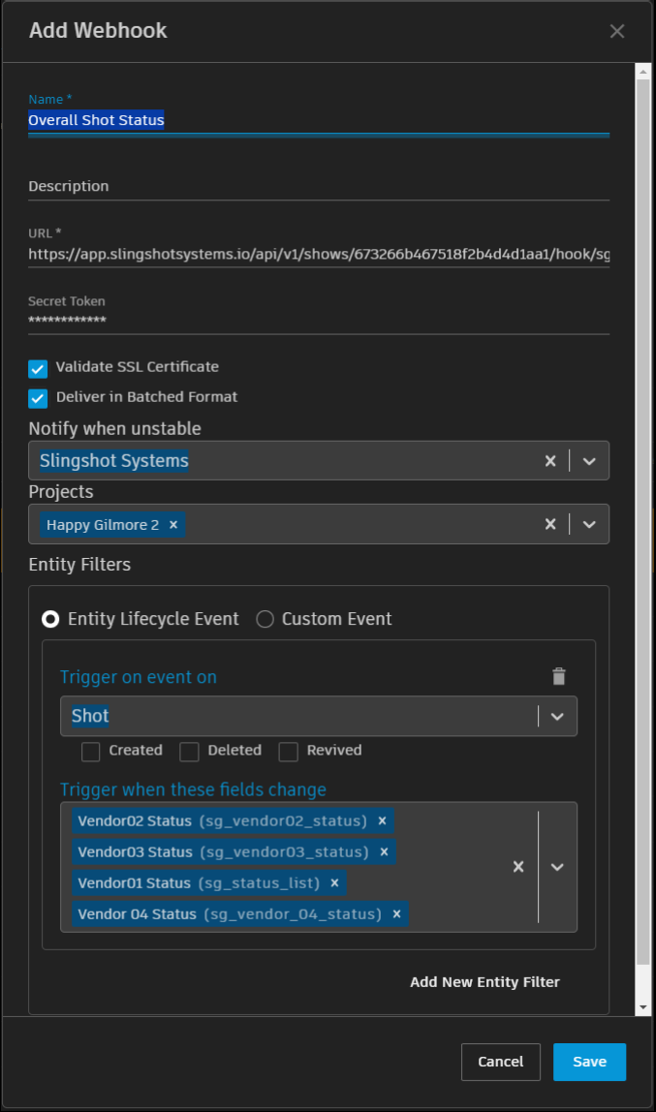Remove Vendor03 Status field tag
656x1112 pixels.
click(384, 851)
